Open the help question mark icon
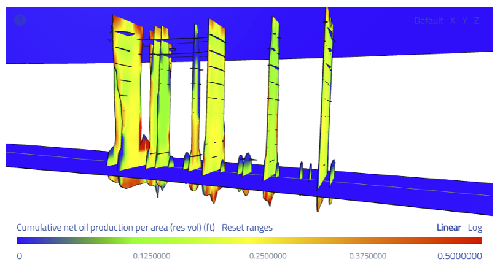The width and height of the screenshot is (500, 273). (20, 20)
